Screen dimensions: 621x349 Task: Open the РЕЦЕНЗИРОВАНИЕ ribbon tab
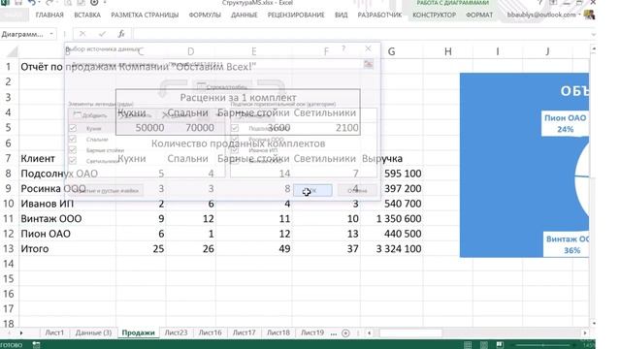tap(296, 16)
